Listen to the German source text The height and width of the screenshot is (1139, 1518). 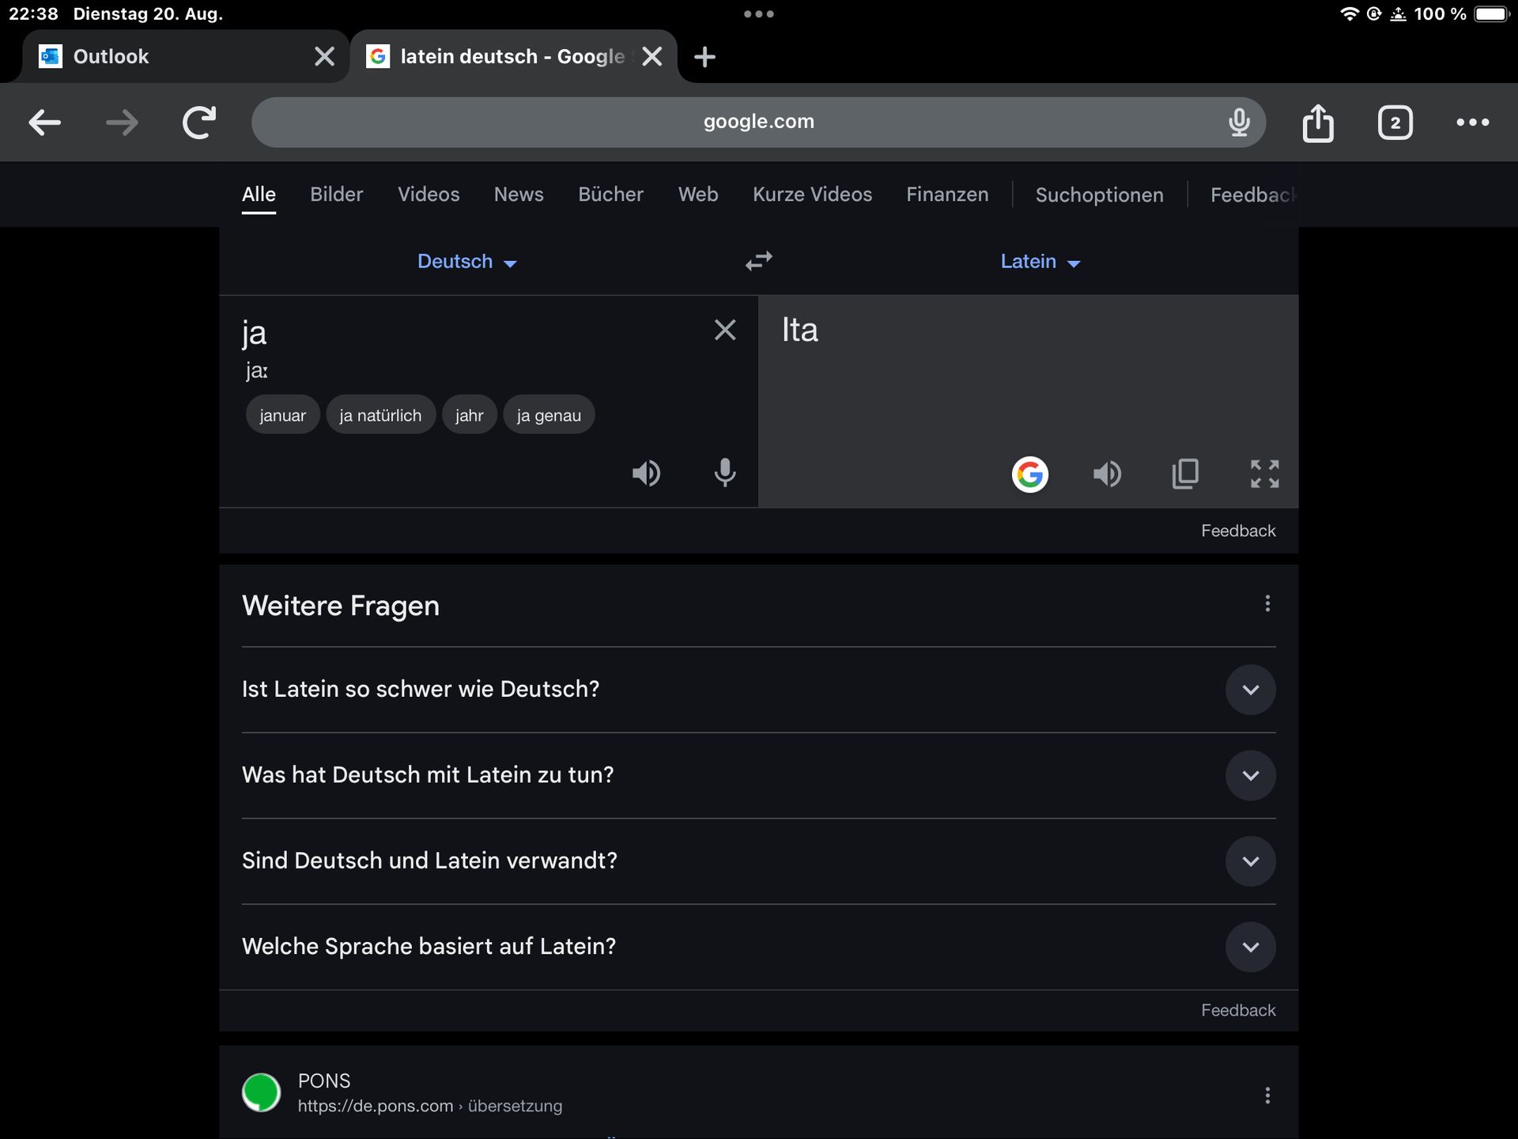pyautogui.click(x=646, y=473)
